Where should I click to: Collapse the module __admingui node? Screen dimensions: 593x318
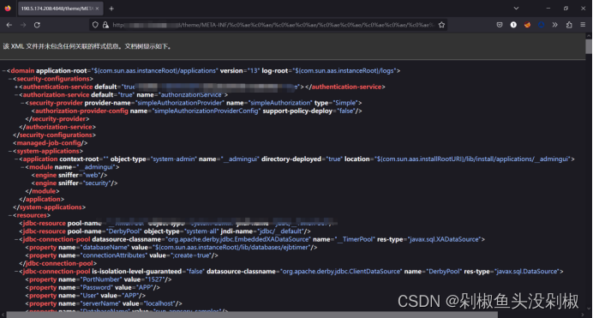pos(22,167)
